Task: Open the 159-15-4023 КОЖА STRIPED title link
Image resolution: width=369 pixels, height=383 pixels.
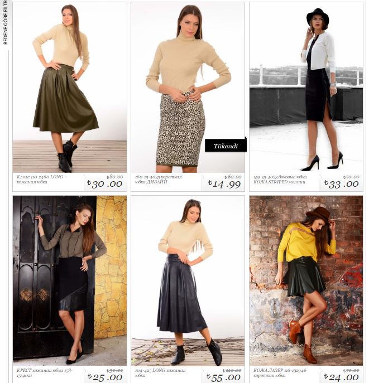Action: click(x=280, y=180)
